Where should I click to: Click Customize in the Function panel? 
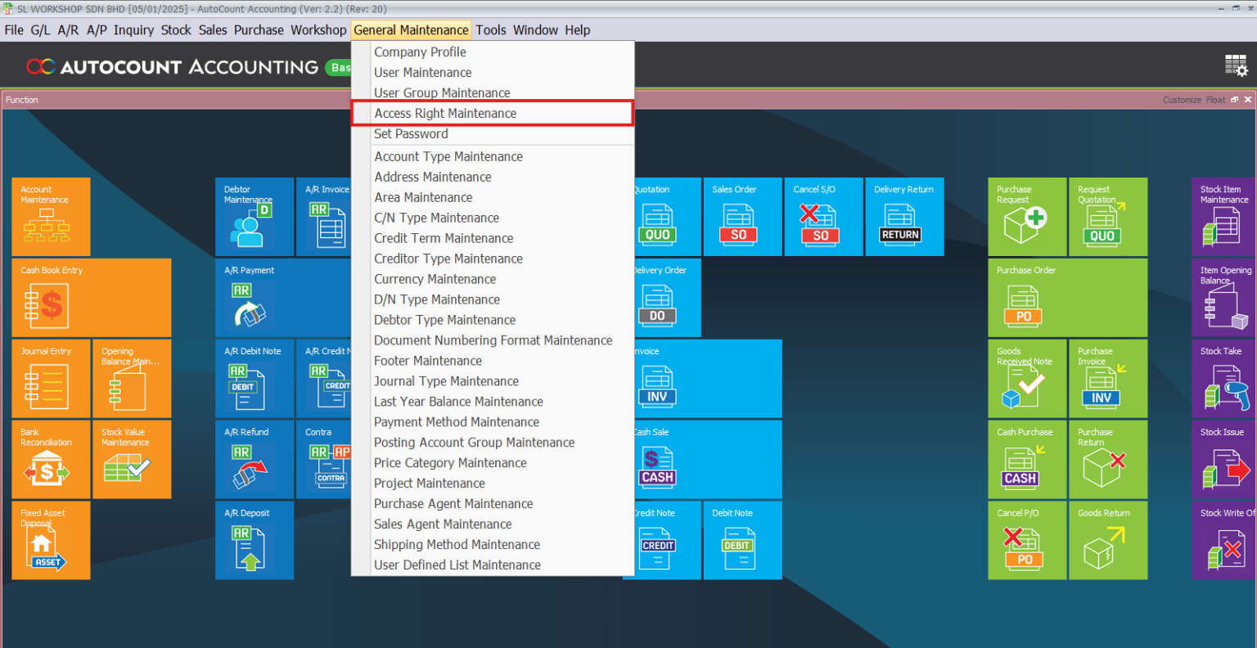[1182, 100]
